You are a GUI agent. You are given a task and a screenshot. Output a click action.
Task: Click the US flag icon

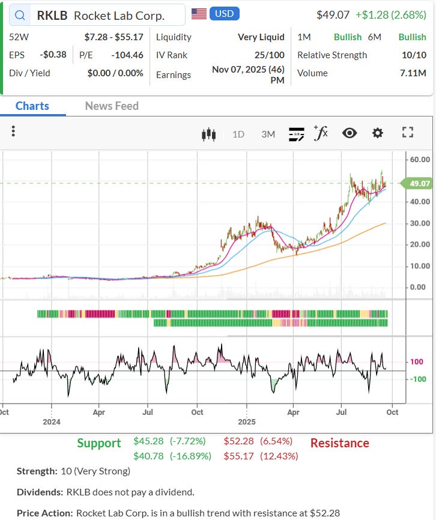(x=199, y=14)
